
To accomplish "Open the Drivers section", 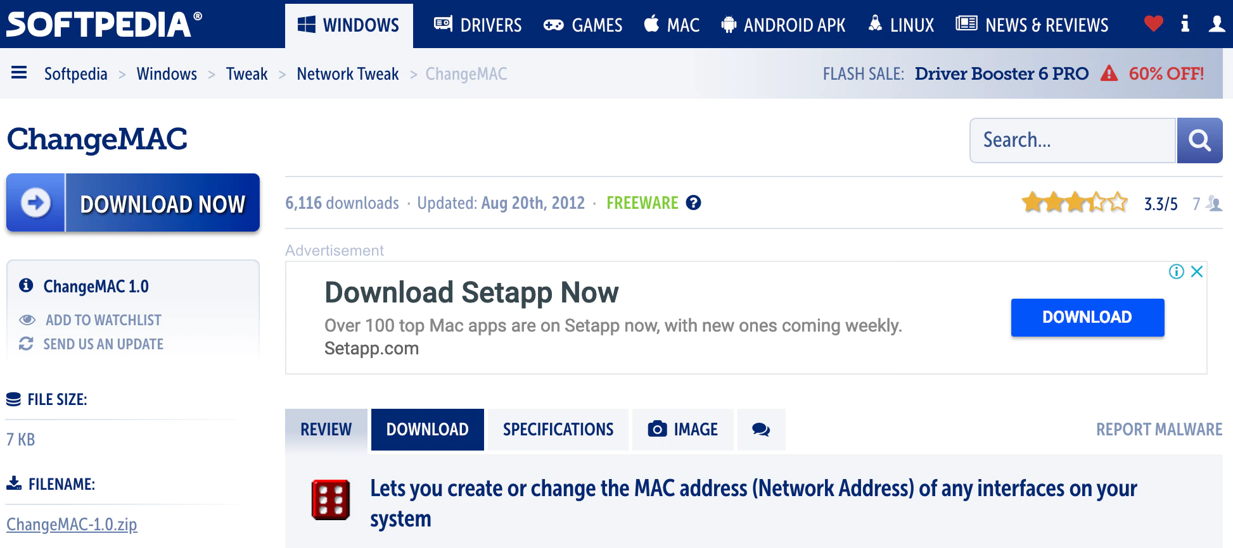I will pyautogui.click(x=478, y=25).
